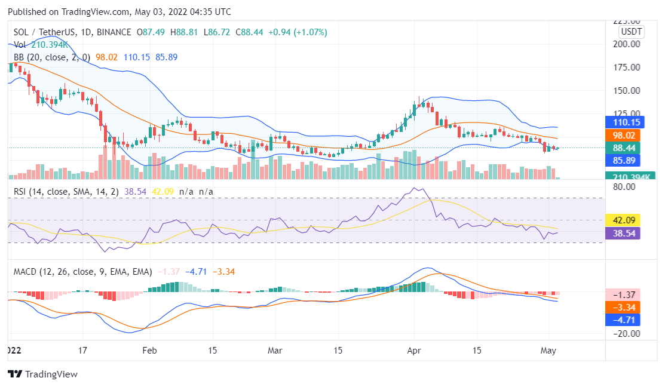Viewport: 665px width, 387px height.
Task: Click the -1.37 MACD value tag
Action: coord(623,294)
